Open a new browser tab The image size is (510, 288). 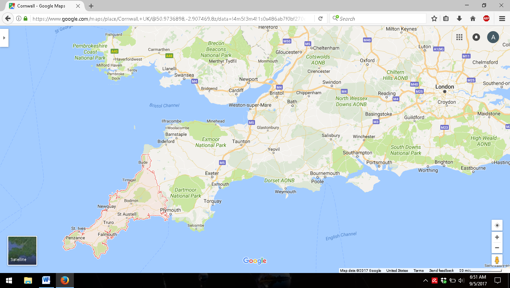point(91,6)
